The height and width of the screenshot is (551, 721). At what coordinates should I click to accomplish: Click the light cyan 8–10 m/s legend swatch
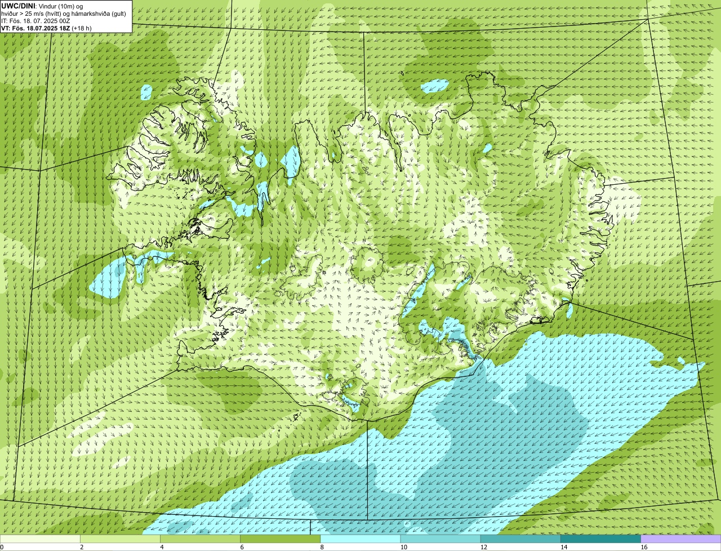pos(360,539)
